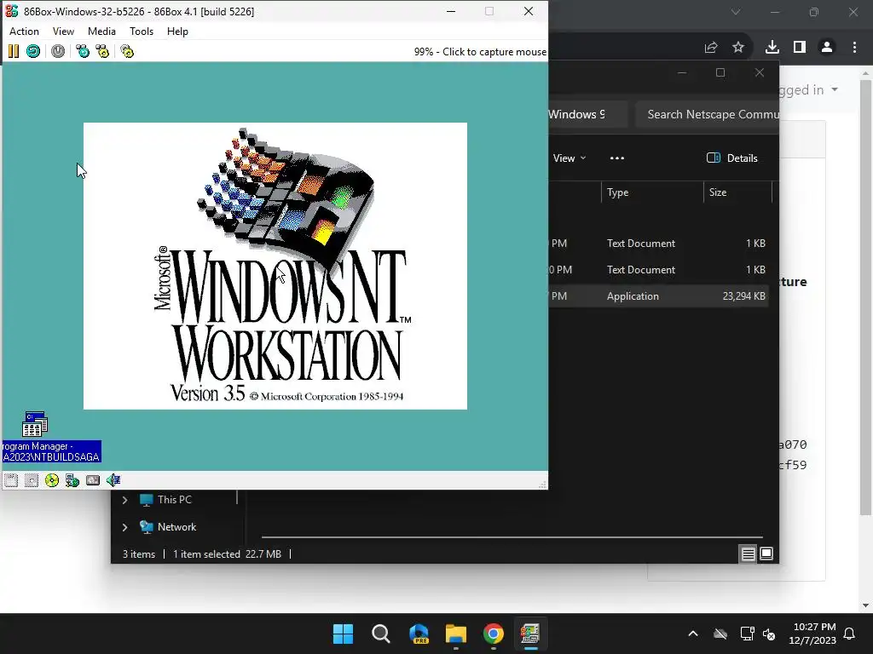
Task: Open the logged in dropdown arrow
Action: [x=834, y=89]
